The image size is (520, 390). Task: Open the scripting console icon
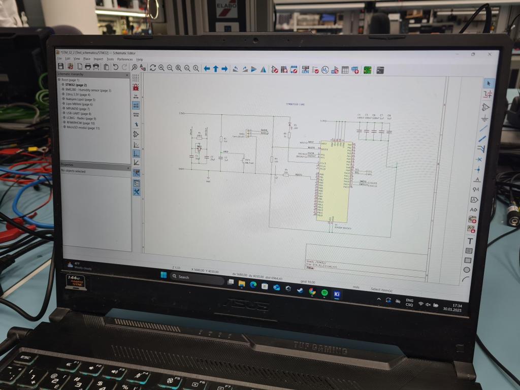tap(380, 70)
